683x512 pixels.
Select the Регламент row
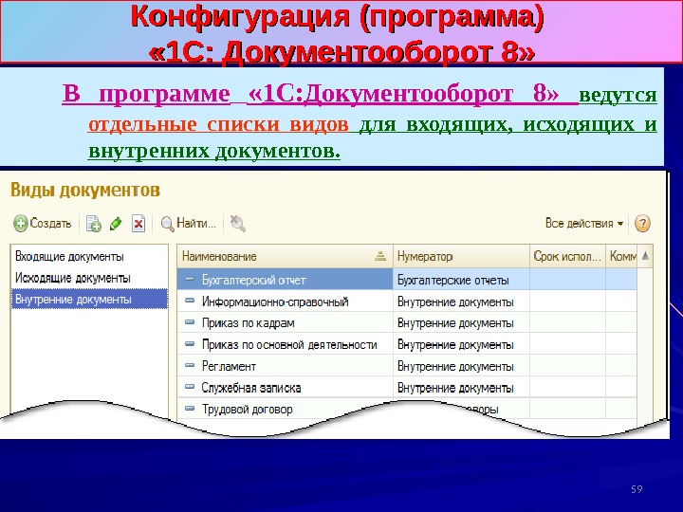[407, 366]
